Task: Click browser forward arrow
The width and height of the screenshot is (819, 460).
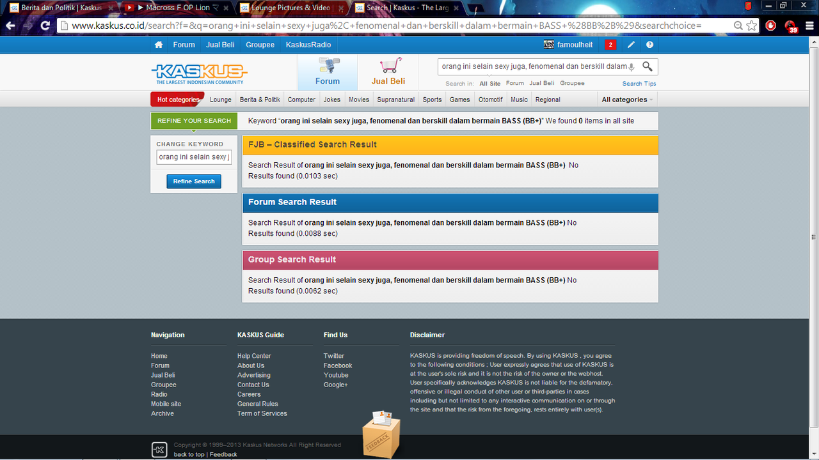Action: coord(28,26)
